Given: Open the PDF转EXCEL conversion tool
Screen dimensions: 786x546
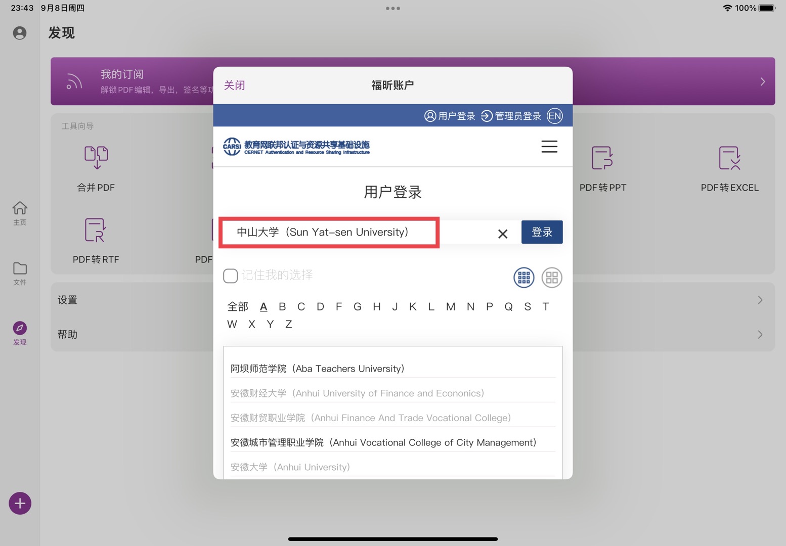Looking at the screenshot, I should [x=729, y=169].
